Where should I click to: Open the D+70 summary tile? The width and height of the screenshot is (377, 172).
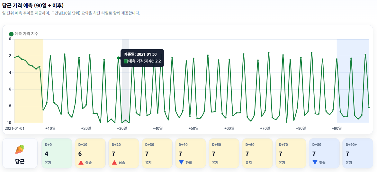(291, 153)
